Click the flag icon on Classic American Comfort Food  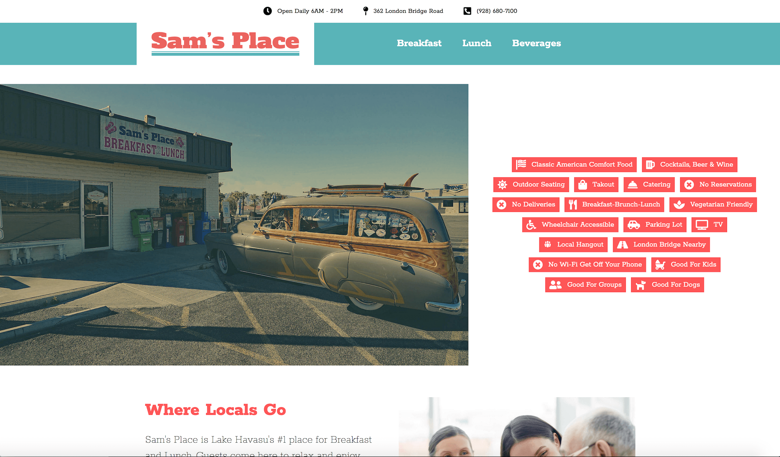point(521,164)
